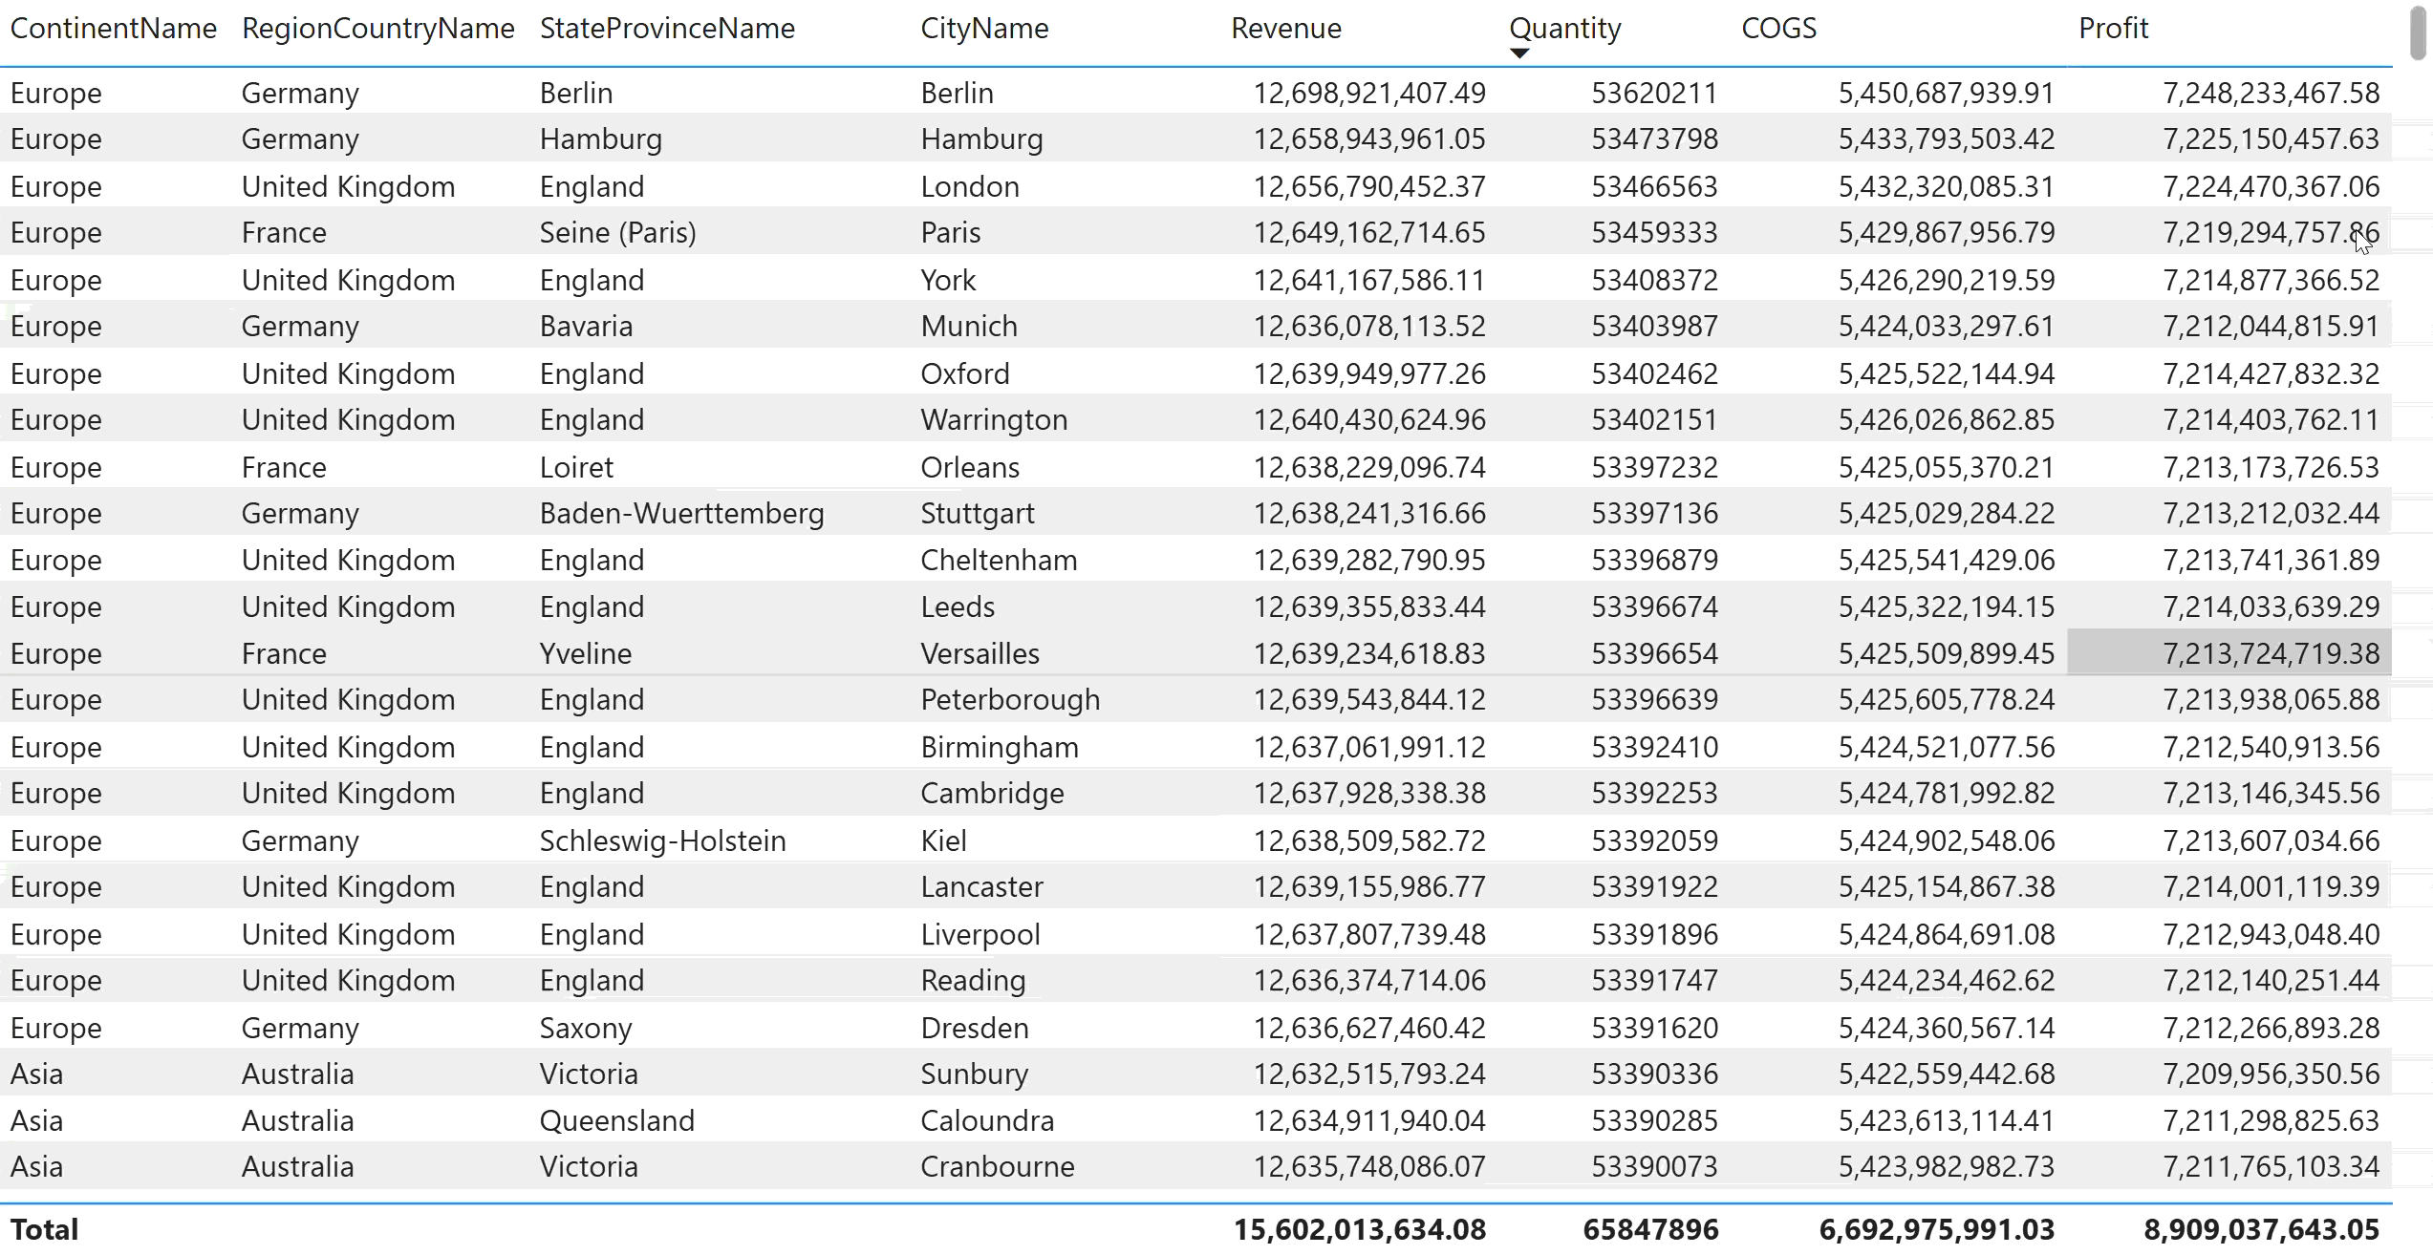This screenshot has width=2433, height=1255.
Task: Select Cranbourne profit 7,211,765,103.34
Action: (2271, 1167)
